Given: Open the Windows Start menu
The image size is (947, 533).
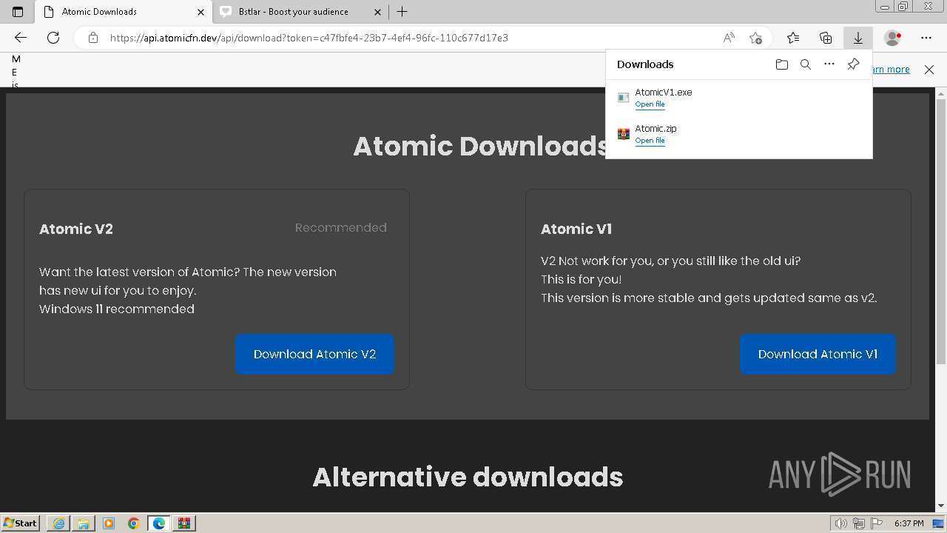Looking at the screenshot, I should [20, 523].
